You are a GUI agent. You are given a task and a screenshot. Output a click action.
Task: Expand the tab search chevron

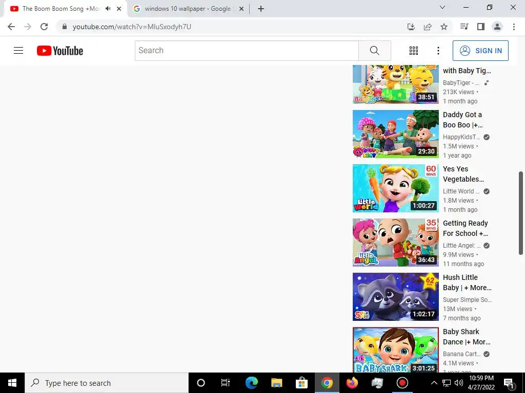[442, 7]
